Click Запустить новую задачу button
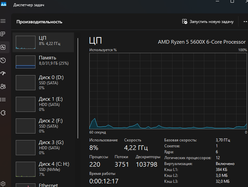 coord(208,22)
